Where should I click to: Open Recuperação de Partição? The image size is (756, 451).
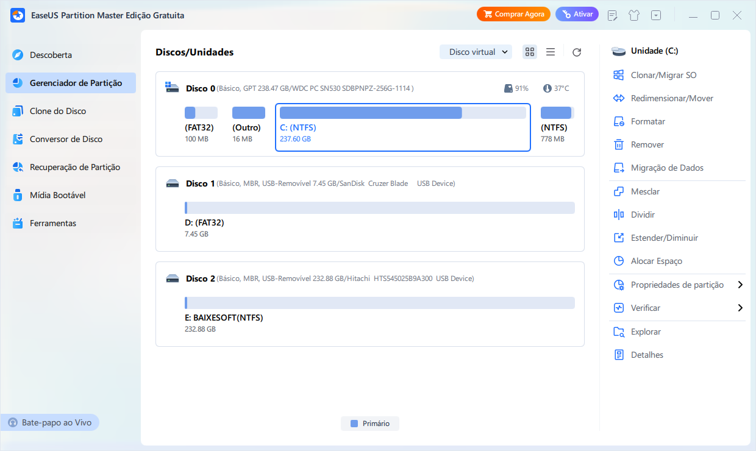(70, 167)
